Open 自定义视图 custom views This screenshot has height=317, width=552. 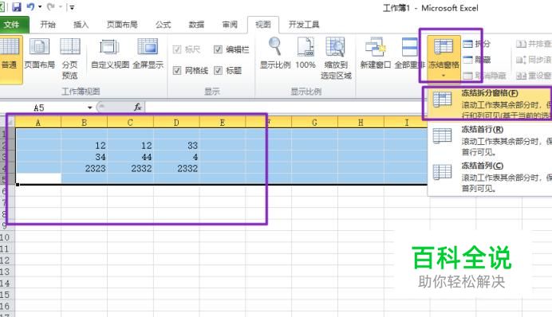[x=110, y=53]
